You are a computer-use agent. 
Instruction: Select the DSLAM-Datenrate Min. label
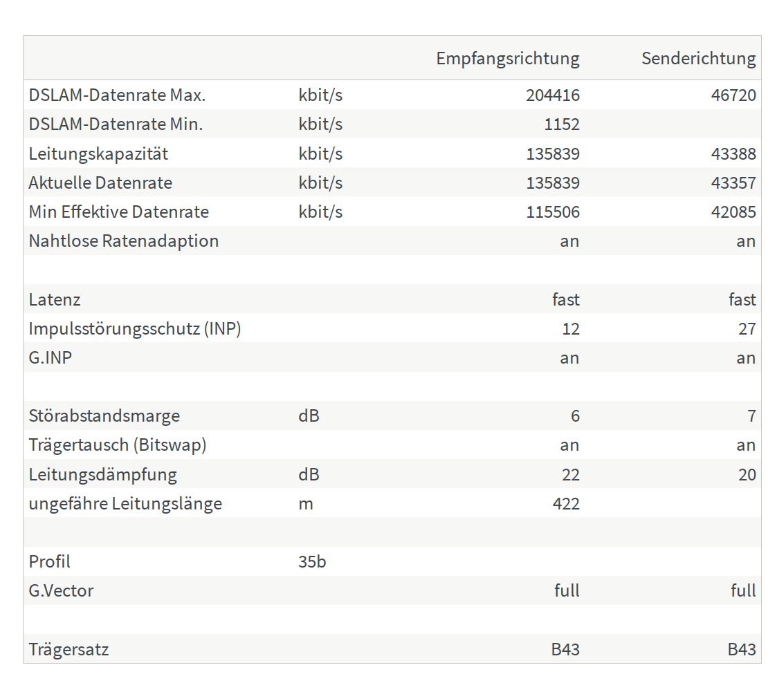click(x=116, y=124)
